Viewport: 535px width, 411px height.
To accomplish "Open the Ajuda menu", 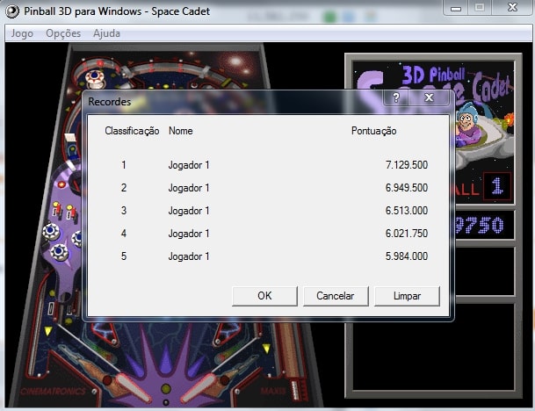I will [x=106, y=33].
